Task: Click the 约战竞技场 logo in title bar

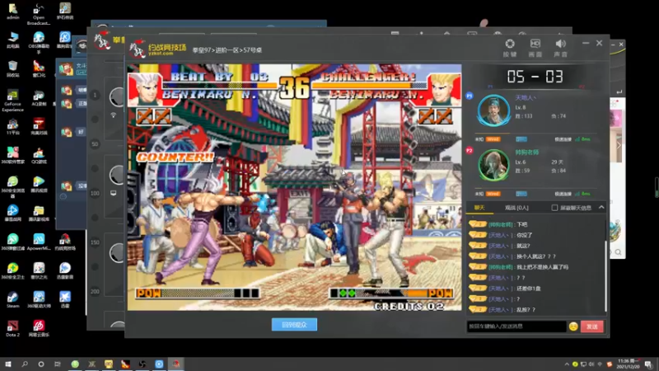Action: point(157,49)
